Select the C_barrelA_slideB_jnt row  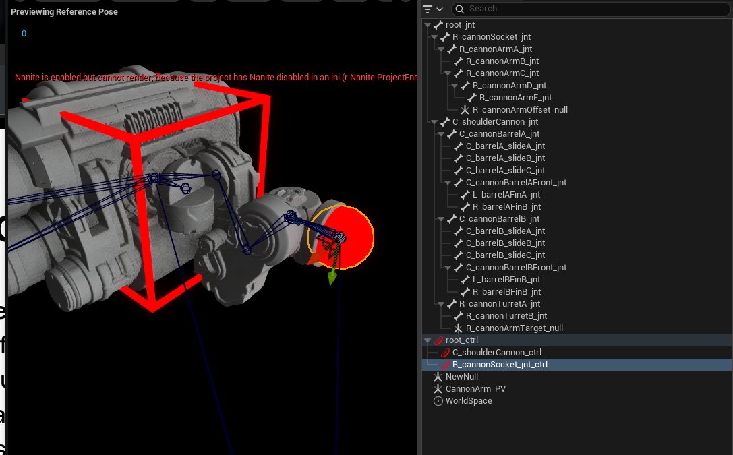pyautogui.click(x=577, y=158)
